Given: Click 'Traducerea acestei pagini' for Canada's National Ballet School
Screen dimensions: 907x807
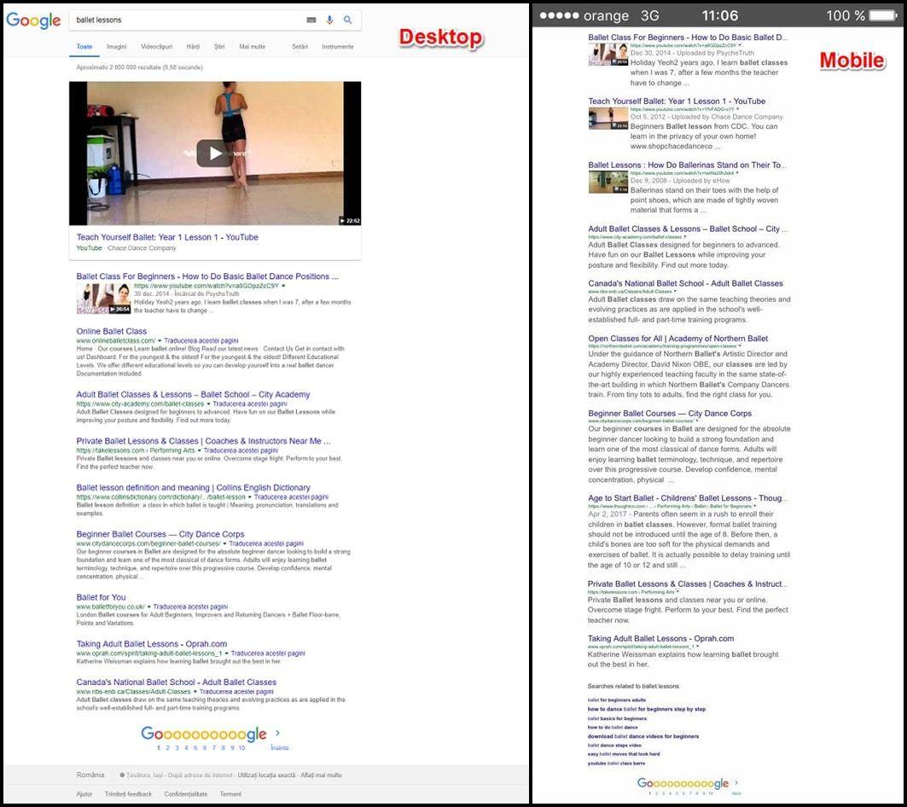Looking at the screenshot, I should click(x=236, y=691).
